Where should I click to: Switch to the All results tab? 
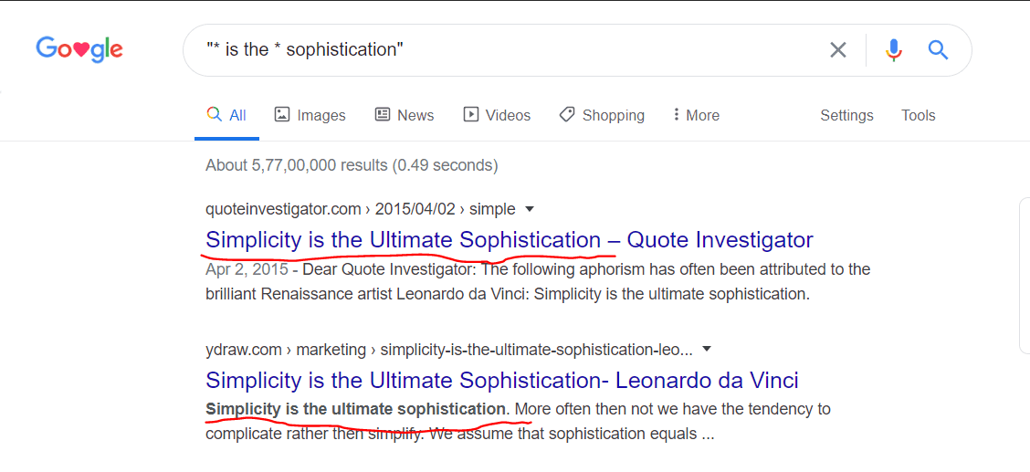pos(227,115)
